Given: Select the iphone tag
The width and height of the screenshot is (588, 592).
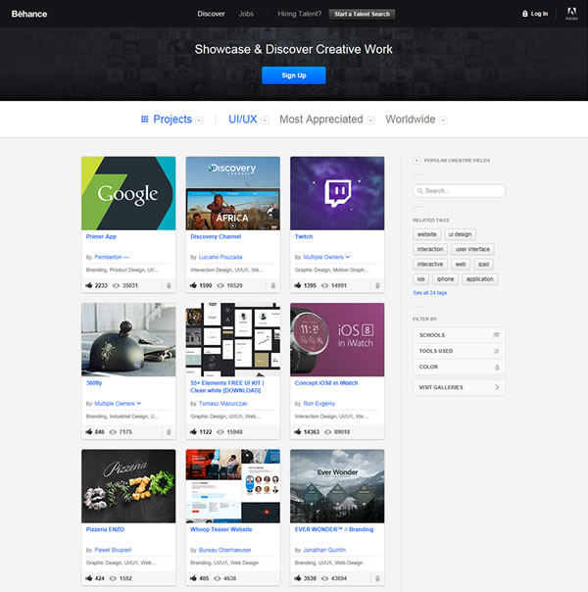Looking at the screenshot, I should [x=445, y=279].
